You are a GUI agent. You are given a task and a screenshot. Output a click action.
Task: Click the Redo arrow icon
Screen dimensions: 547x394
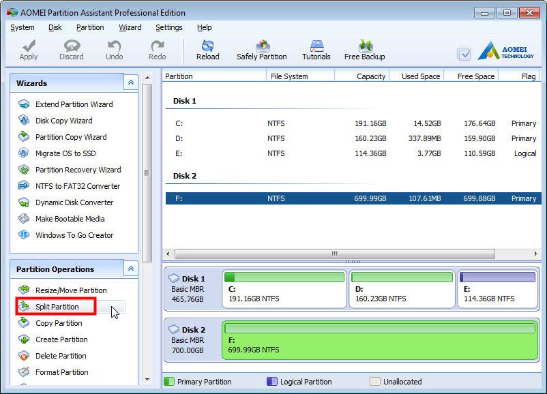point(158,46)
